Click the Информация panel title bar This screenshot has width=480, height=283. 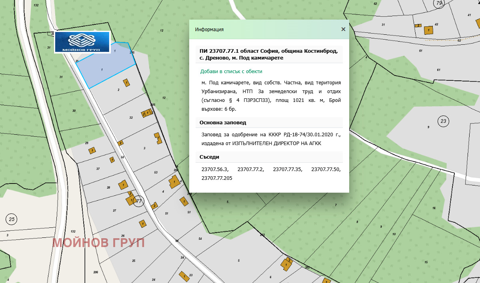click(x=209, y=29)
